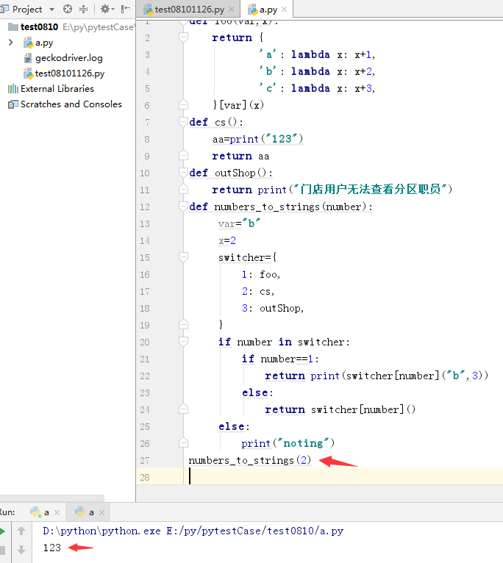503x563 pixels.
Task: Click the var="b" assignment on line 13
Action: pos(238,223)
